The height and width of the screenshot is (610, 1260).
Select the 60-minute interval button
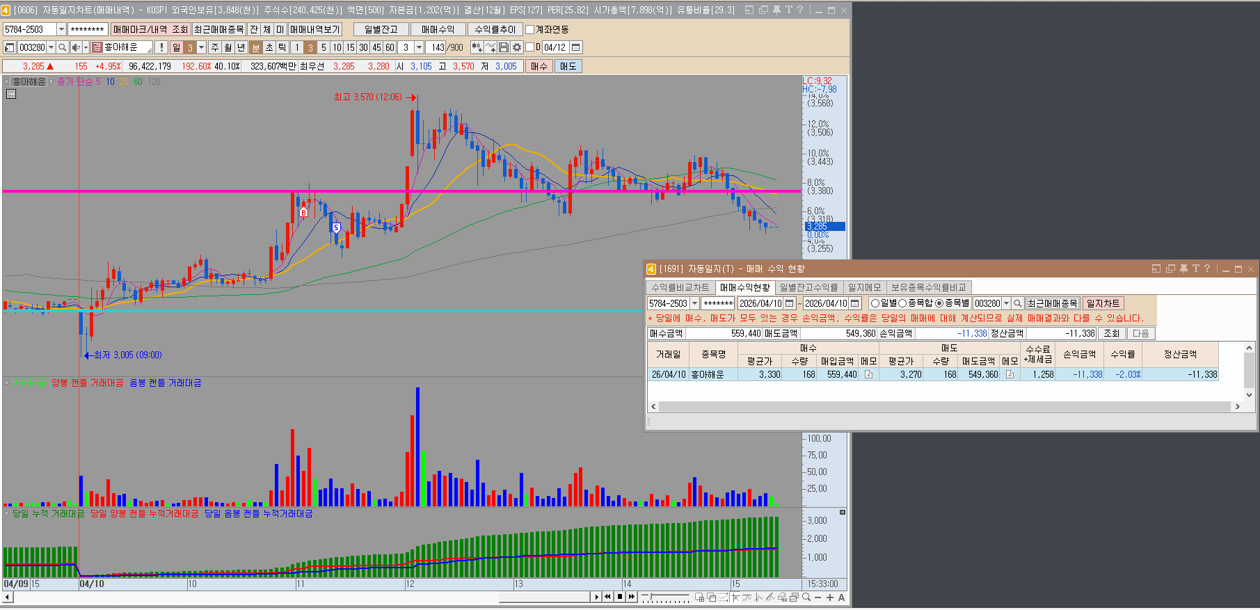click(390, 47)
